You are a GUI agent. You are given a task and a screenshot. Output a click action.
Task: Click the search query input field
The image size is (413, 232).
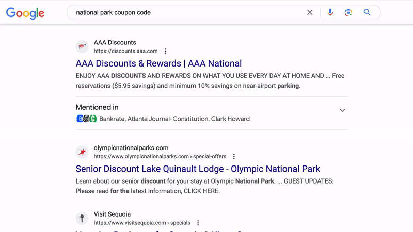186,12
